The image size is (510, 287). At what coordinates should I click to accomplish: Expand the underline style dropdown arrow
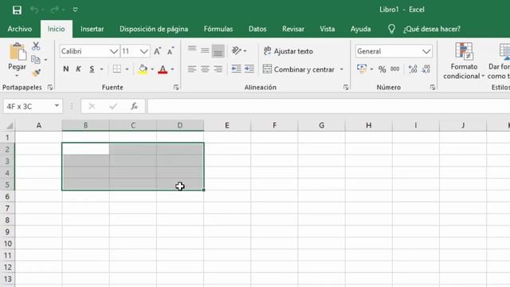pyautogui.click(x=101, y=69)
